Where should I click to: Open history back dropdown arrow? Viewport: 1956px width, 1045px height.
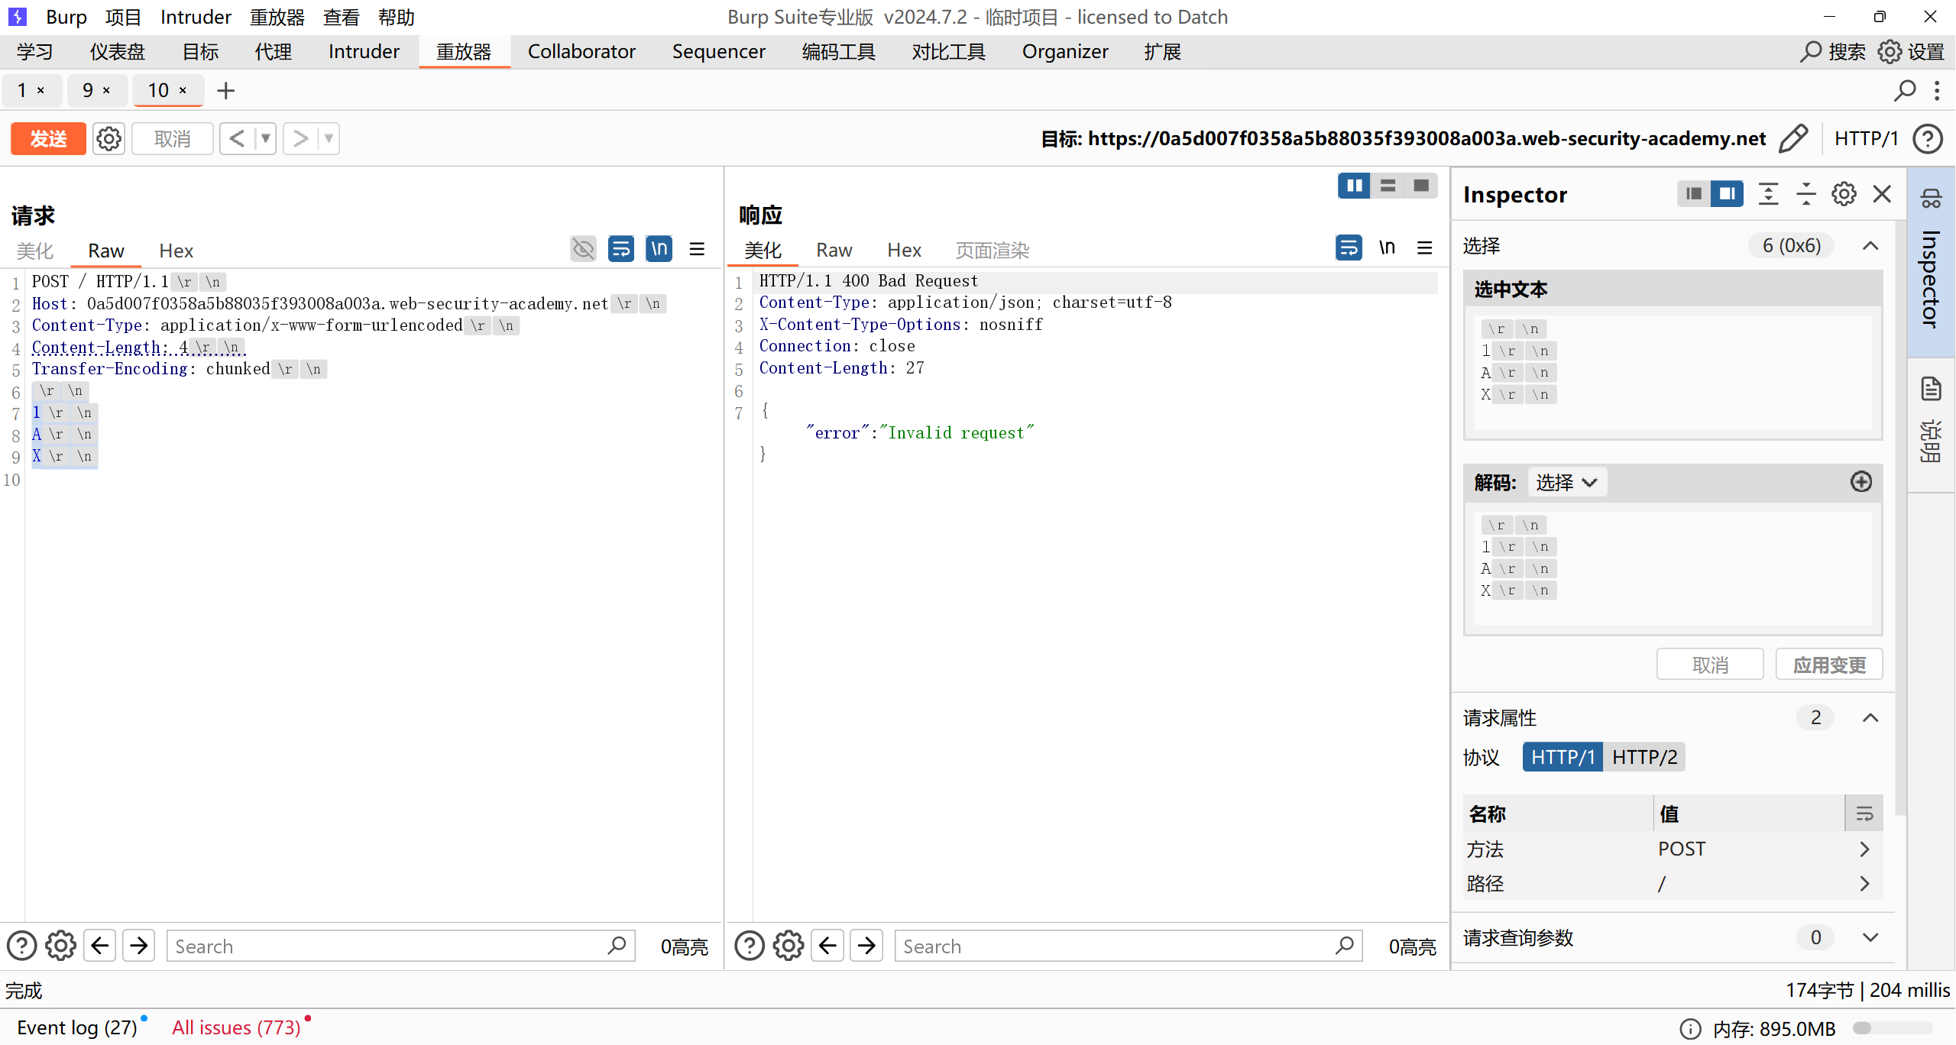pos(266,138)
